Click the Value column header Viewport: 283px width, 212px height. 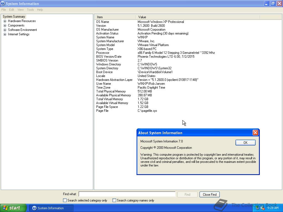tap(198, 17)
